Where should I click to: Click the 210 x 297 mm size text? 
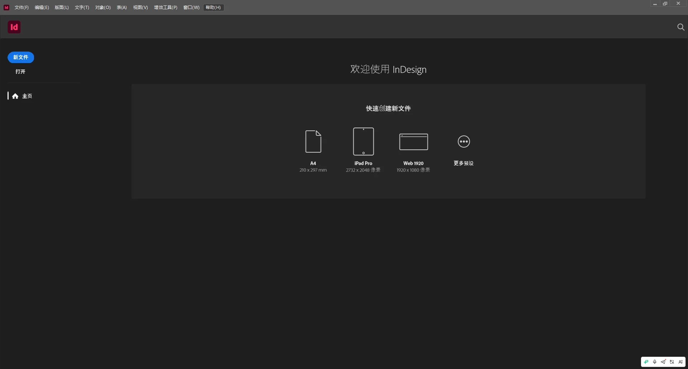click(313, 170)
